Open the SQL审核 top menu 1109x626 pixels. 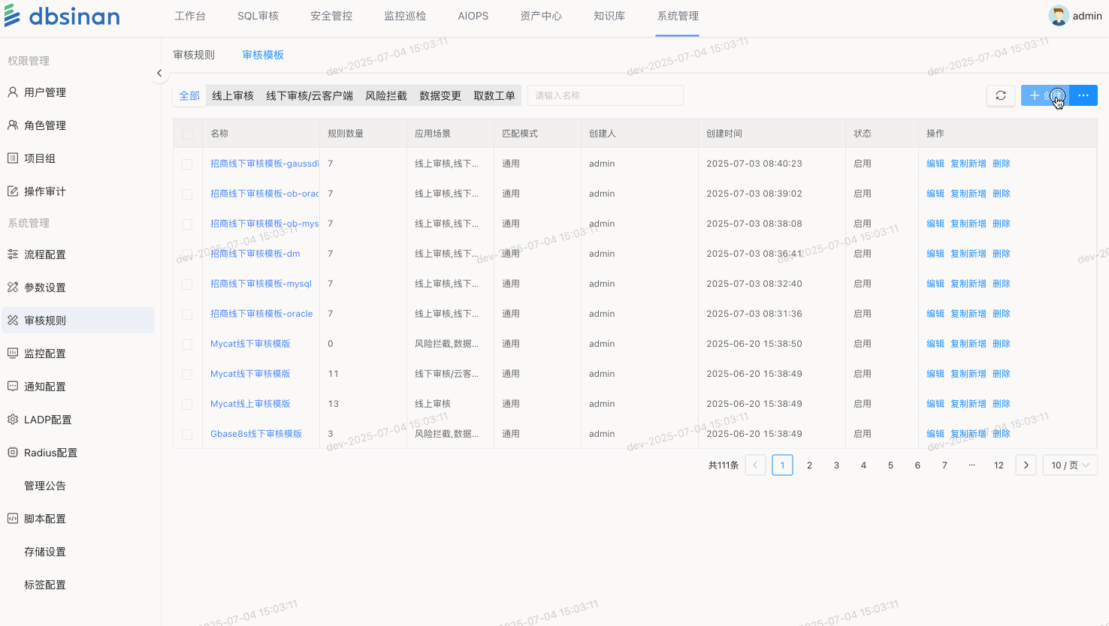258,16
